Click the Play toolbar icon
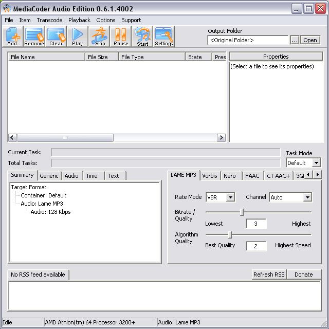329x329 pixels. [x=78, y=36]
